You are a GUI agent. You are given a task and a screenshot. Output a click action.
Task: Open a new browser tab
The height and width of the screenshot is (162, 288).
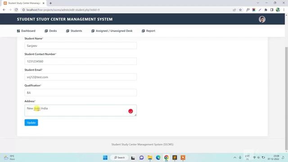(x=50, y=3)
